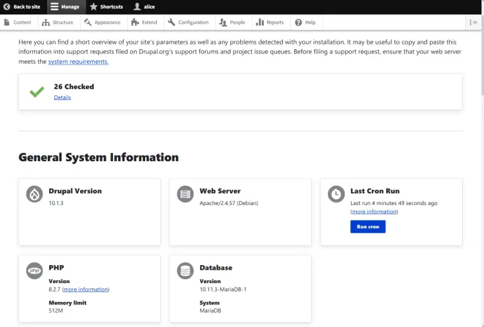Open cron more information link
Image resolution: width=484 pixels, height=327 pixels.
[374, 212]
